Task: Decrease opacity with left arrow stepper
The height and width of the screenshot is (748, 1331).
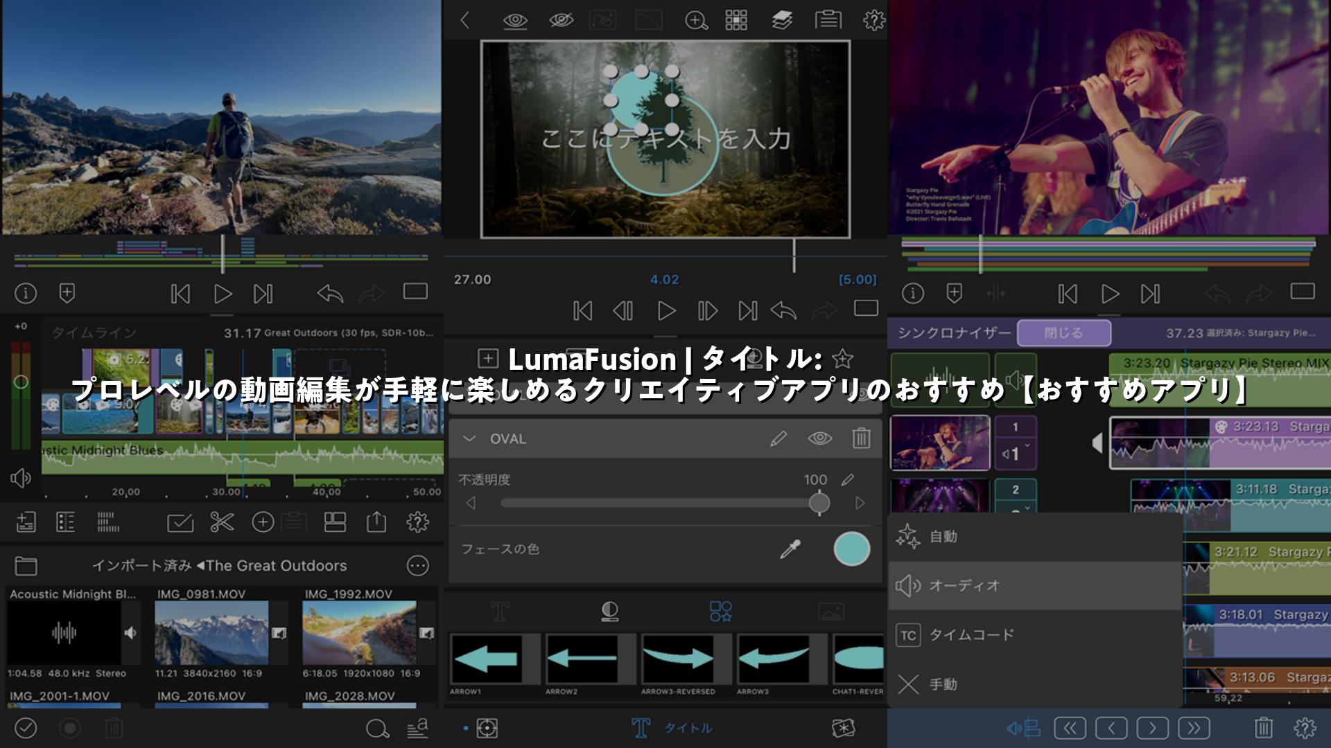Action: click(471, 503)
